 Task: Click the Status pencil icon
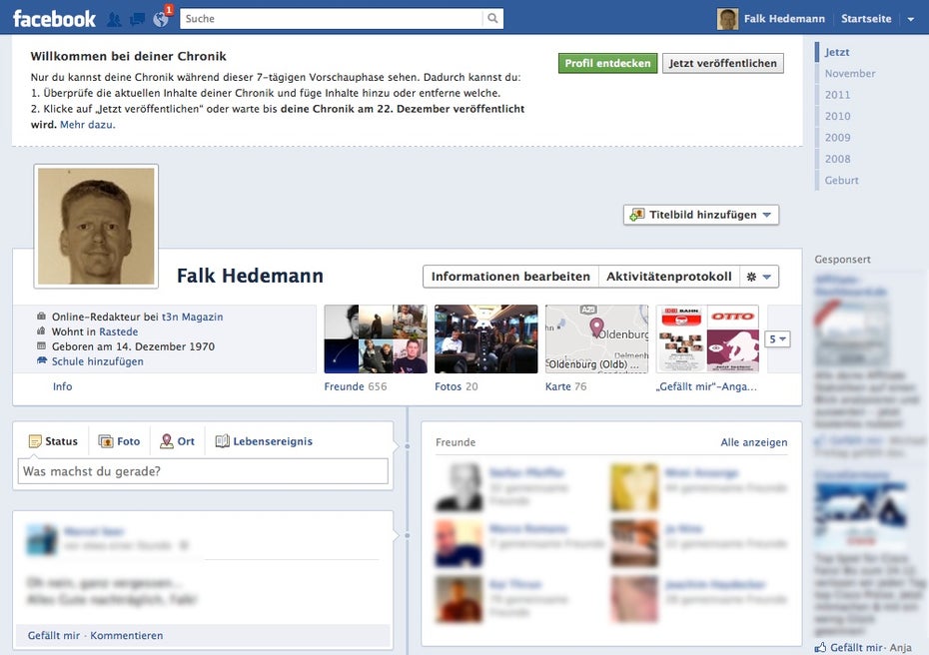[35, 441]
